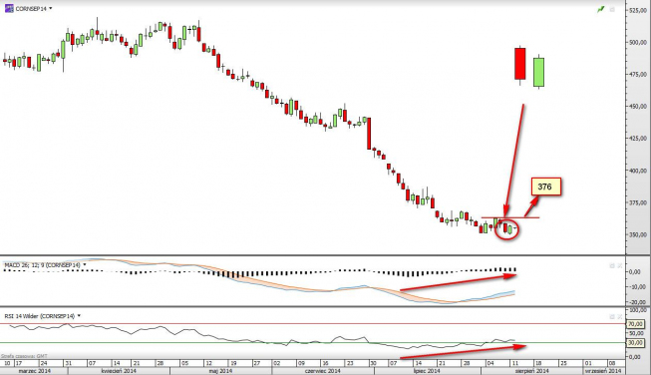Image resolution: width=651 pixels, height=375 pixels.
Task: Click the -20,00 MACD axis label
Action: pyautogui.click(x=637, y=302)
